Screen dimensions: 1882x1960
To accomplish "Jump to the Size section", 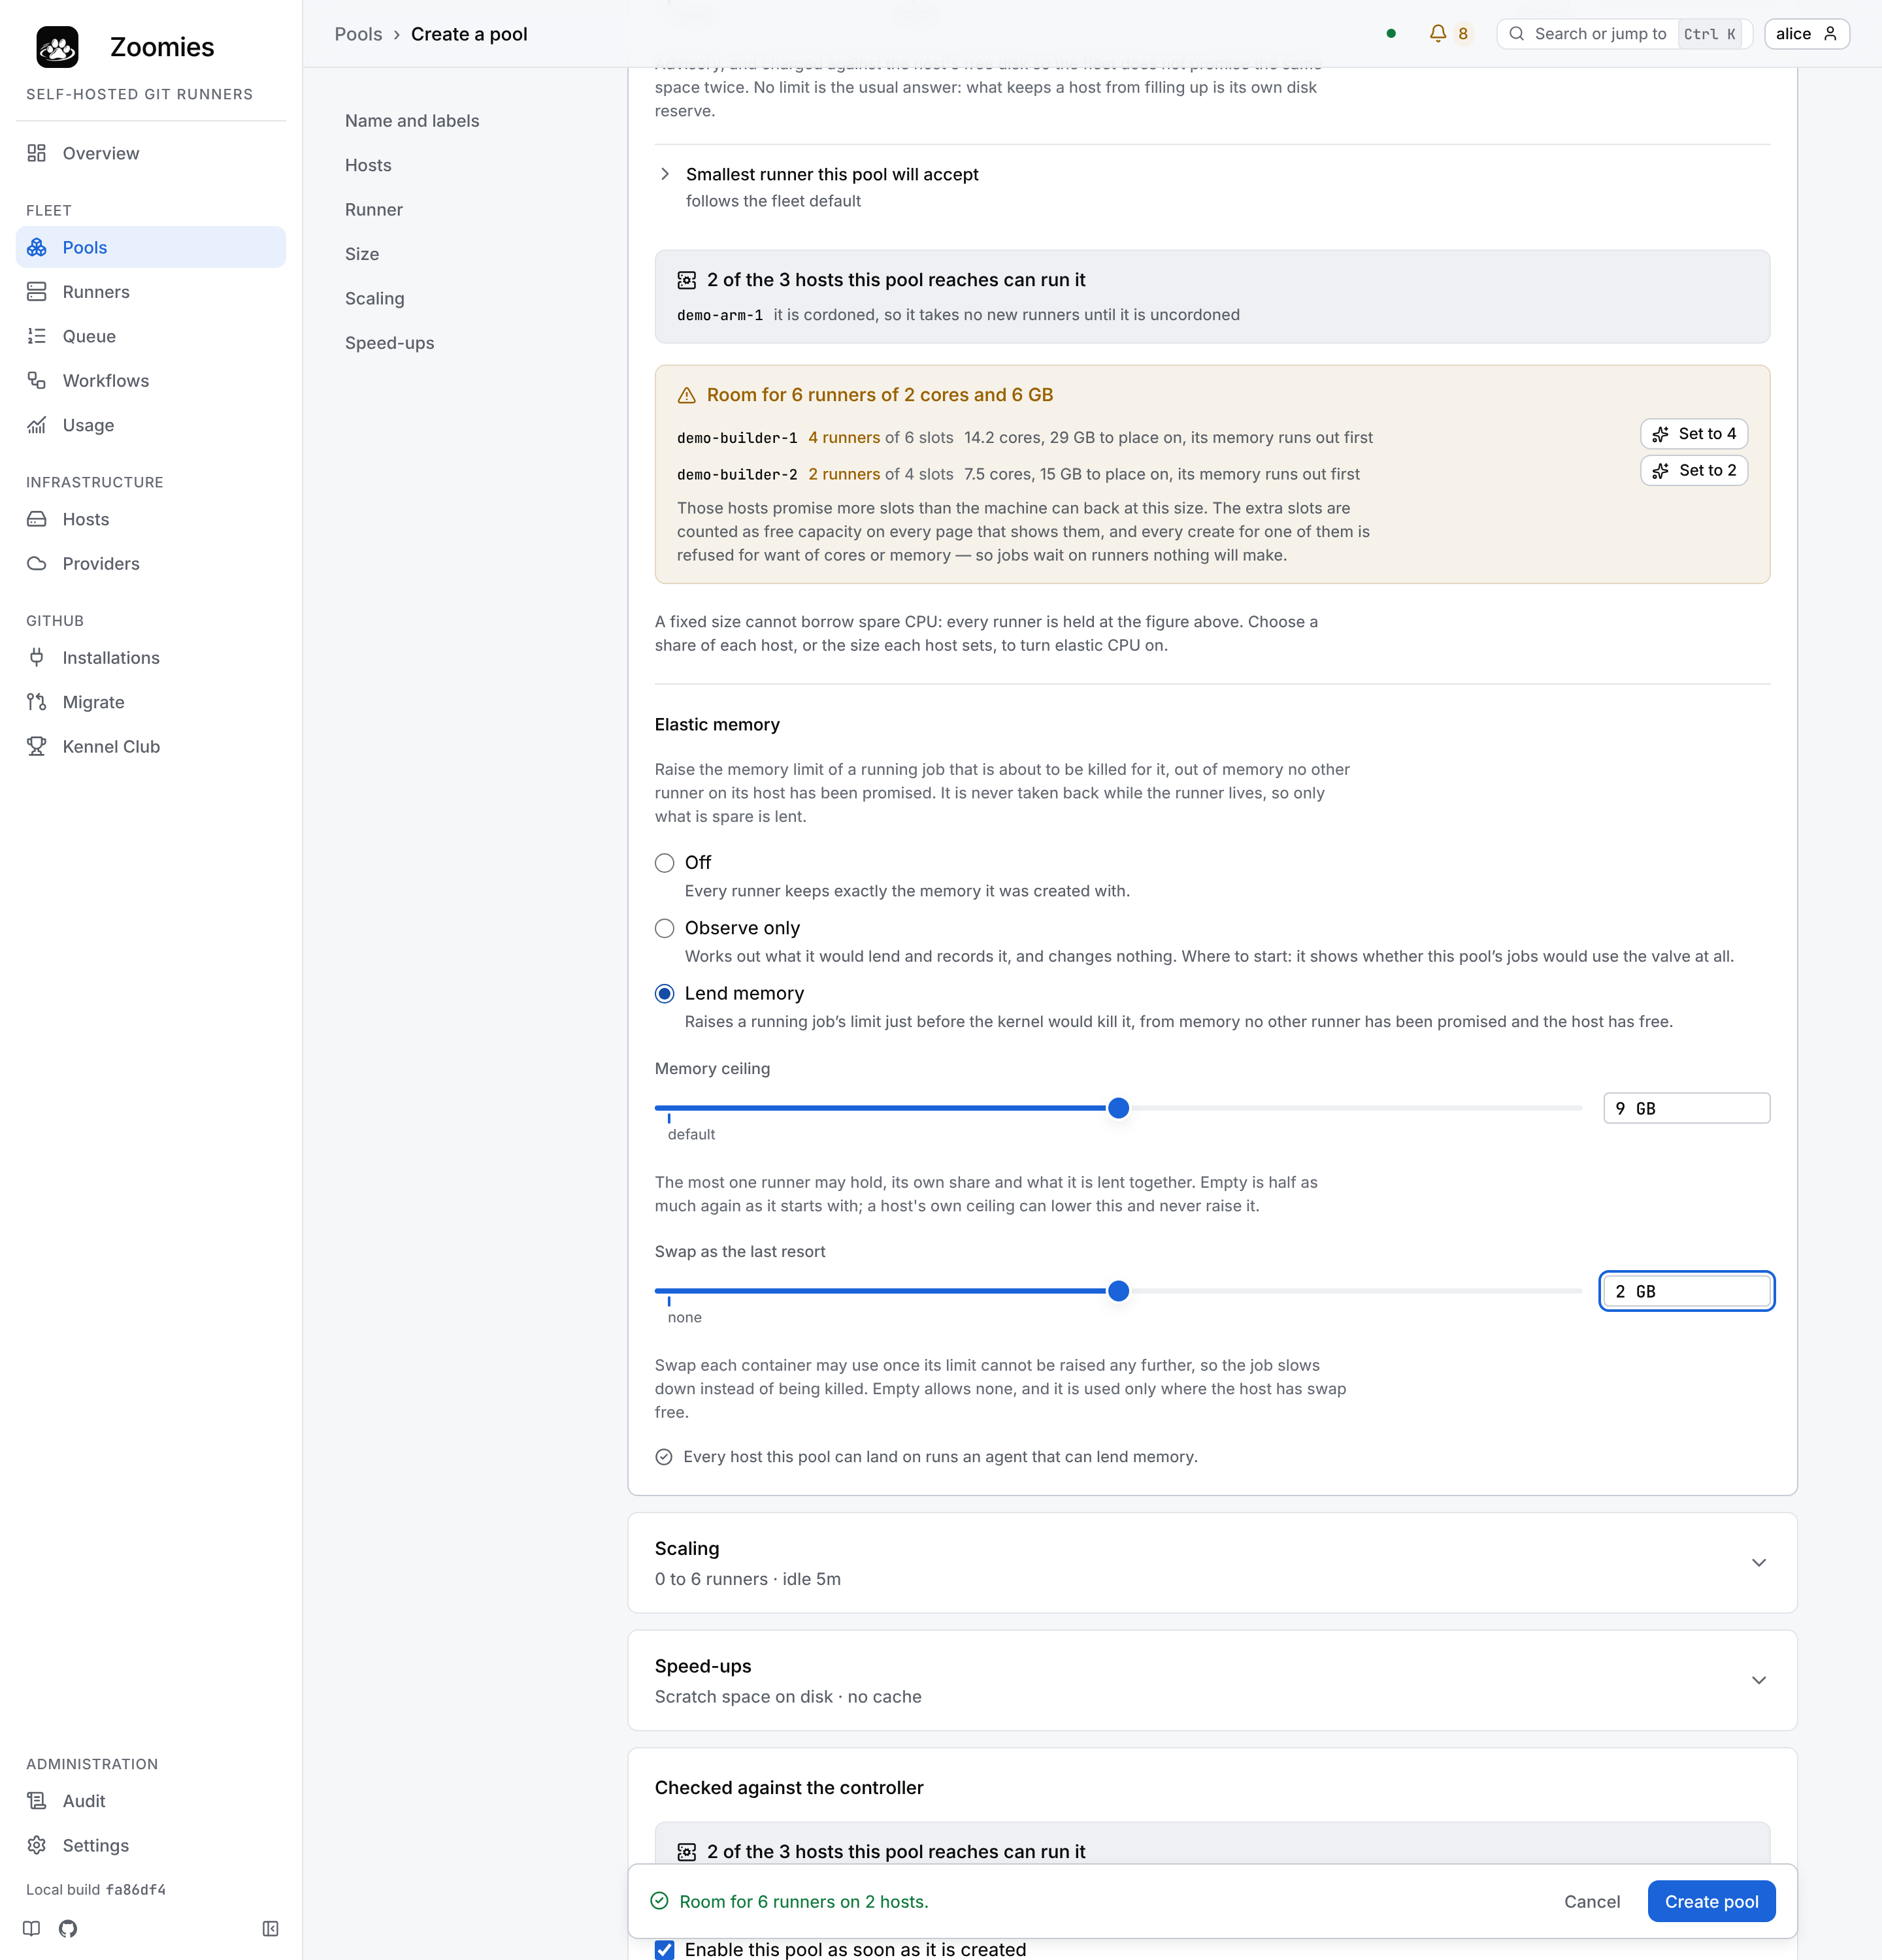I will 362,254.
